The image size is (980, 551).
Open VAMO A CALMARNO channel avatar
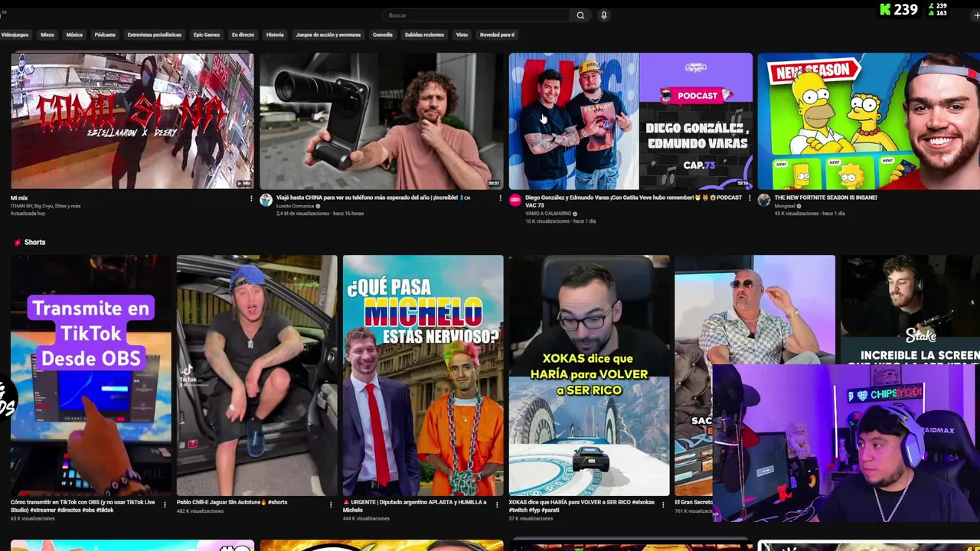tap(515, 200)
